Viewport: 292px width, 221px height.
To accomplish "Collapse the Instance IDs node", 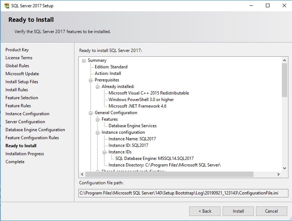I will pos(105,152).
